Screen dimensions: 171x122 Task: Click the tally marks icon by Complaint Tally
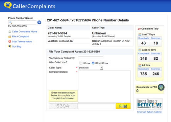(139, 29)
